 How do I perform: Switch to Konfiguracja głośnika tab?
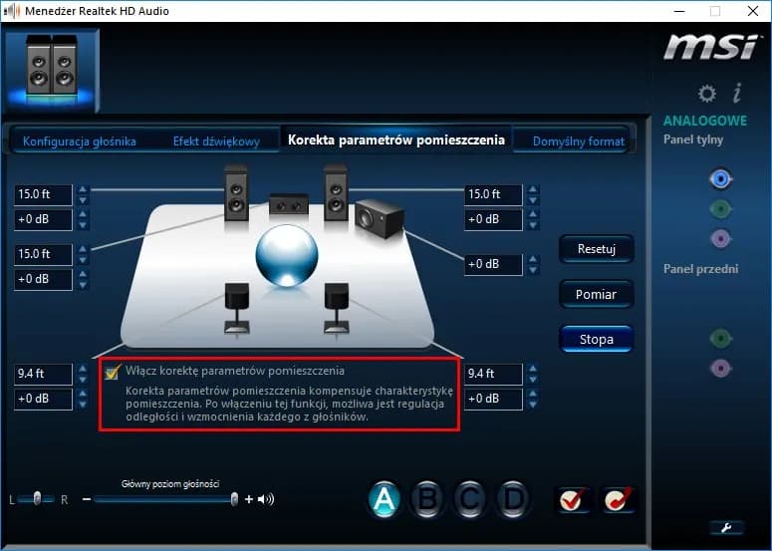click(80, 141)
